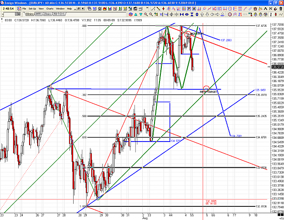The height and width of the screenshot is (220, 284).
Task: Click the flame icon in toolbar
Action: tap(105, 9)
